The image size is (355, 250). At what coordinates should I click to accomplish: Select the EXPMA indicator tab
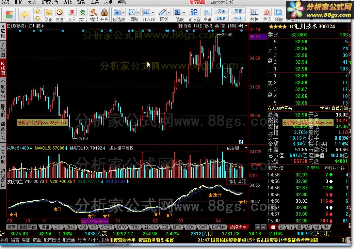pos(219,227)
